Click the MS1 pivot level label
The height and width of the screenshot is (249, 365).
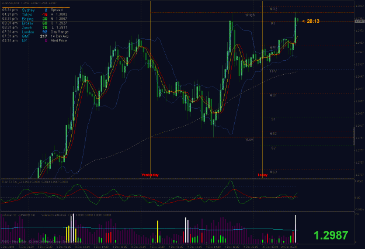pyautogui.click(x=273, y=95)
